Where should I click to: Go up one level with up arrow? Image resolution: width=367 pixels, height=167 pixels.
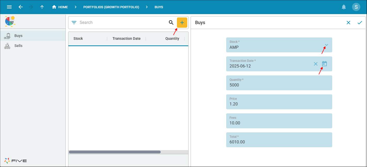42,7
